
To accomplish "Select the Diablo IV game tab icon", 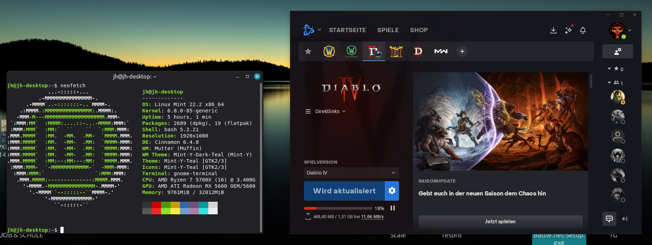I will click(x=374, y=51).
